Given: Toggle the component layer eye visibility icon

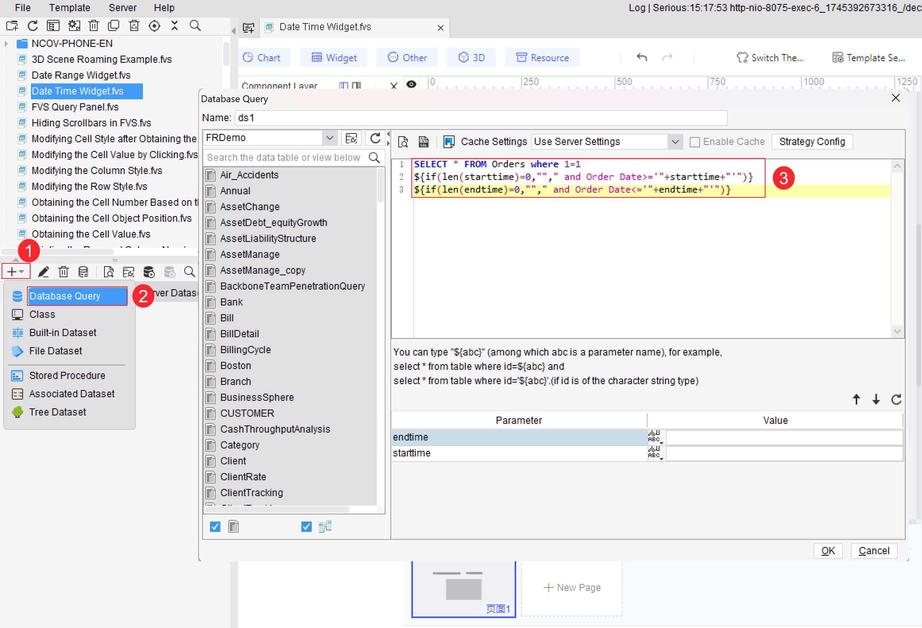Looking at the screenshot, I should pos(411,84).
